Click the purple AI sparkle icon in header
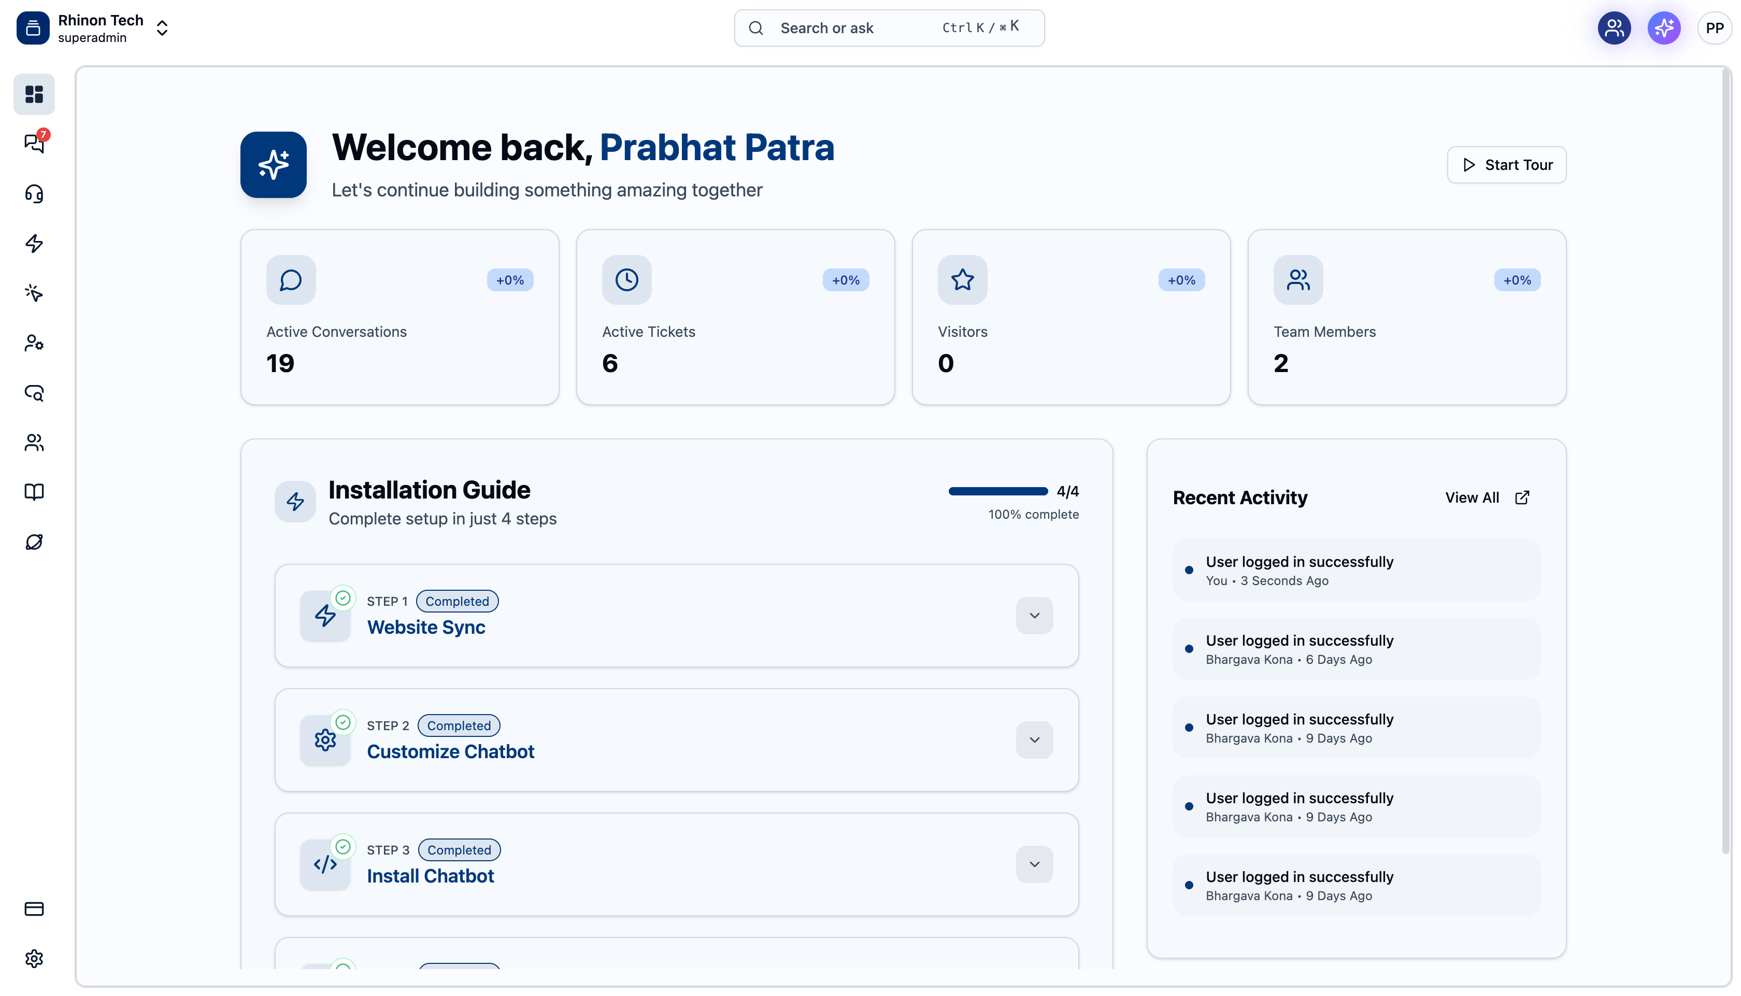 (1663, 28)
